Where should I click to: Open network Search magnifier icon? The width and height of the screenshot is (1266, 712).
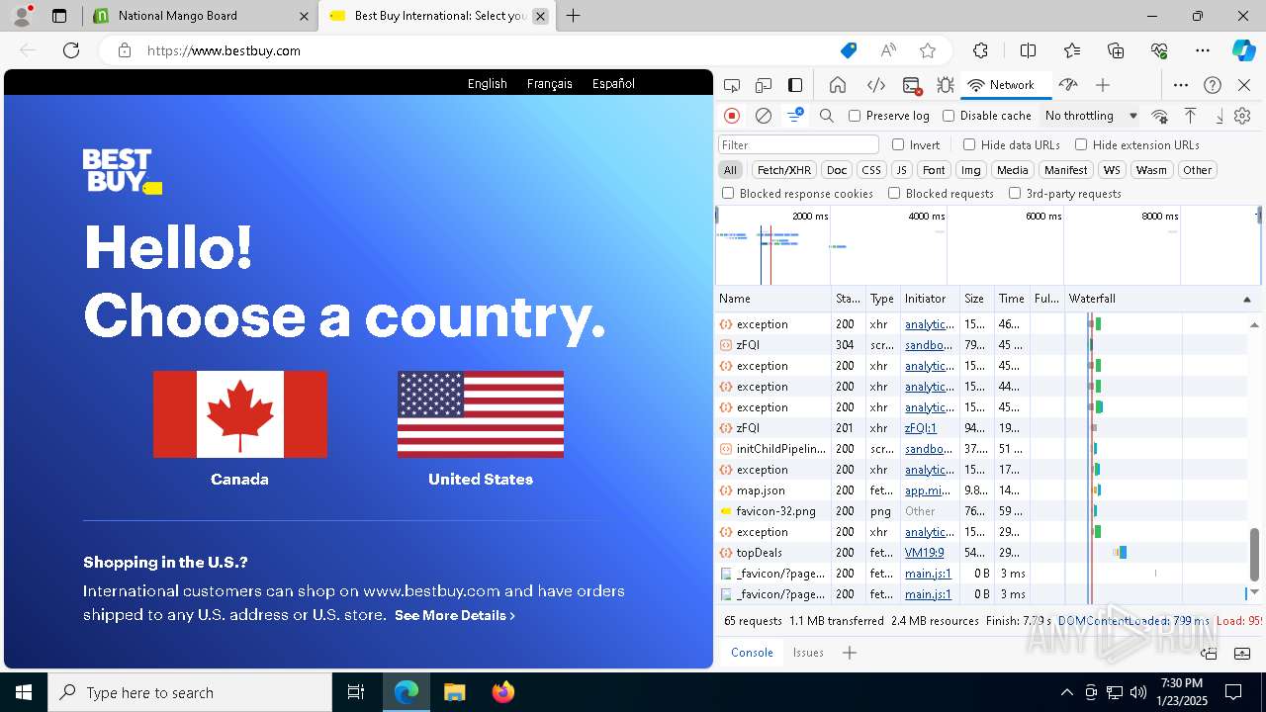click(x=827, y=116)
